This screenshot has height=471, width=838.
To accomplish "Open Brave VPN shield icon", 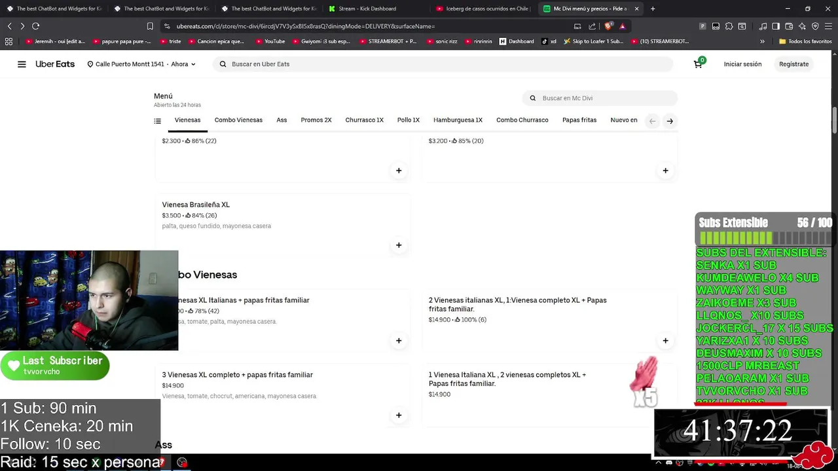I will coord(815,26).
